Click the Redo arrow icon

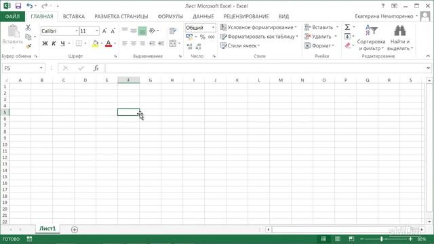coord(44,6)
